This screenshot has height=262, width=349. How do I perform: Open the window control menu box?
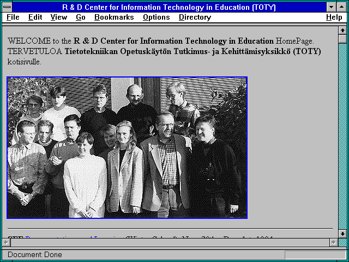click(x=7, y=7)
